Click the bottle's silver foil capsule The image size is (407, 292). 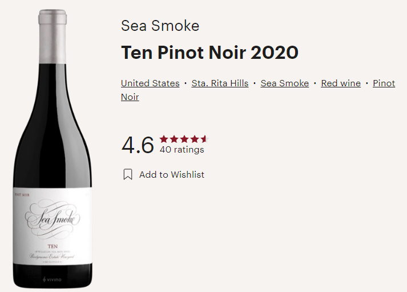[53, 37]
